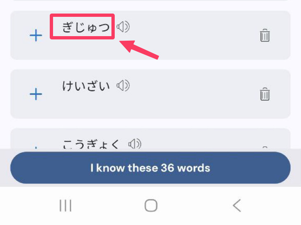The image size is (301, 225).
Task: Open Android recent apps view
Action: [x=65, y=206]
